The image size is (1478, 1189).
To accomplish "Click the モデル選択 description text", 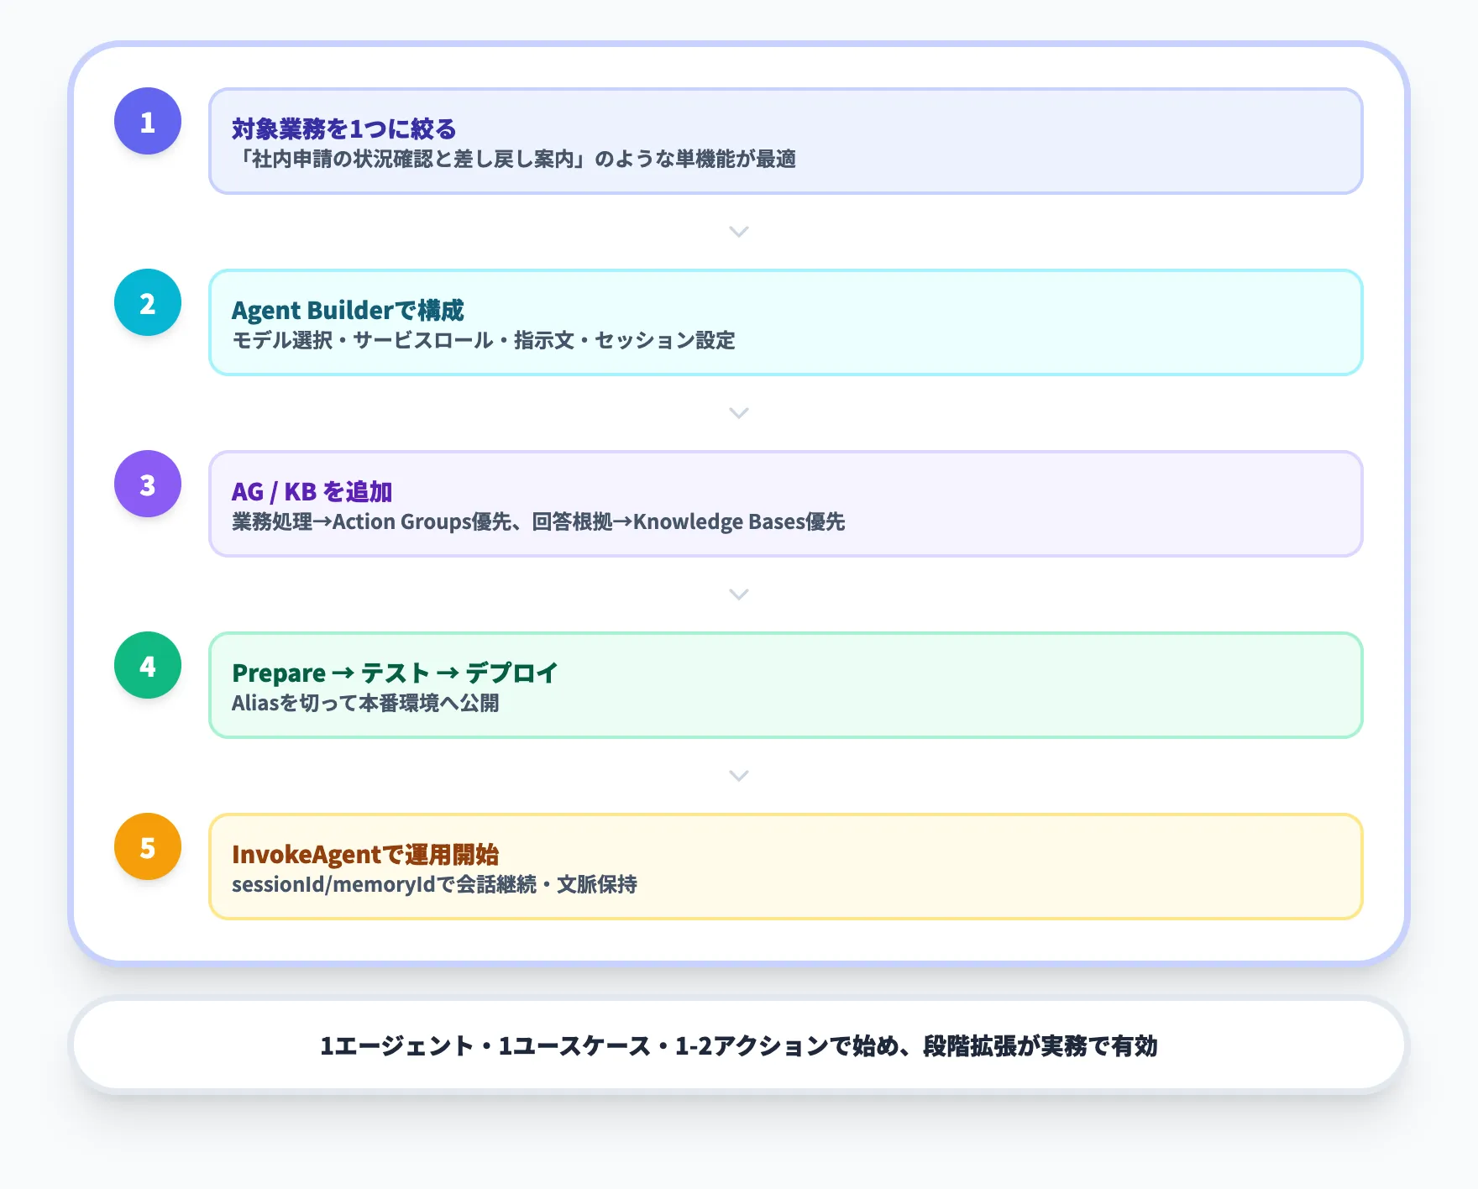I will click(484, 341).
